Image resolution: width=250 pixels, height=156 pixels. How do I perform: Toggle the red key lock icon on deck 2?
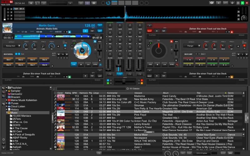coord(232,32)
